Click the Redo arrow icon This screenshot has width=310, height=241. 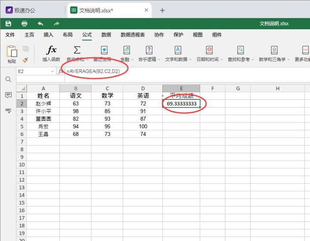click(56, 24)
